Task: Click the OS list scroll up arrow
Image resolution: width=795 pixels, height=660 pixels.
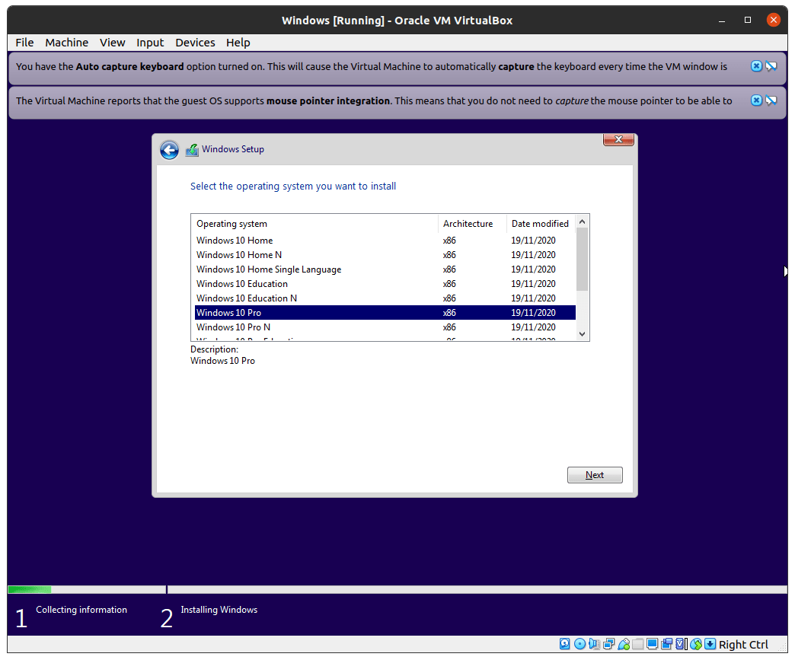Action: pos(582,222)
